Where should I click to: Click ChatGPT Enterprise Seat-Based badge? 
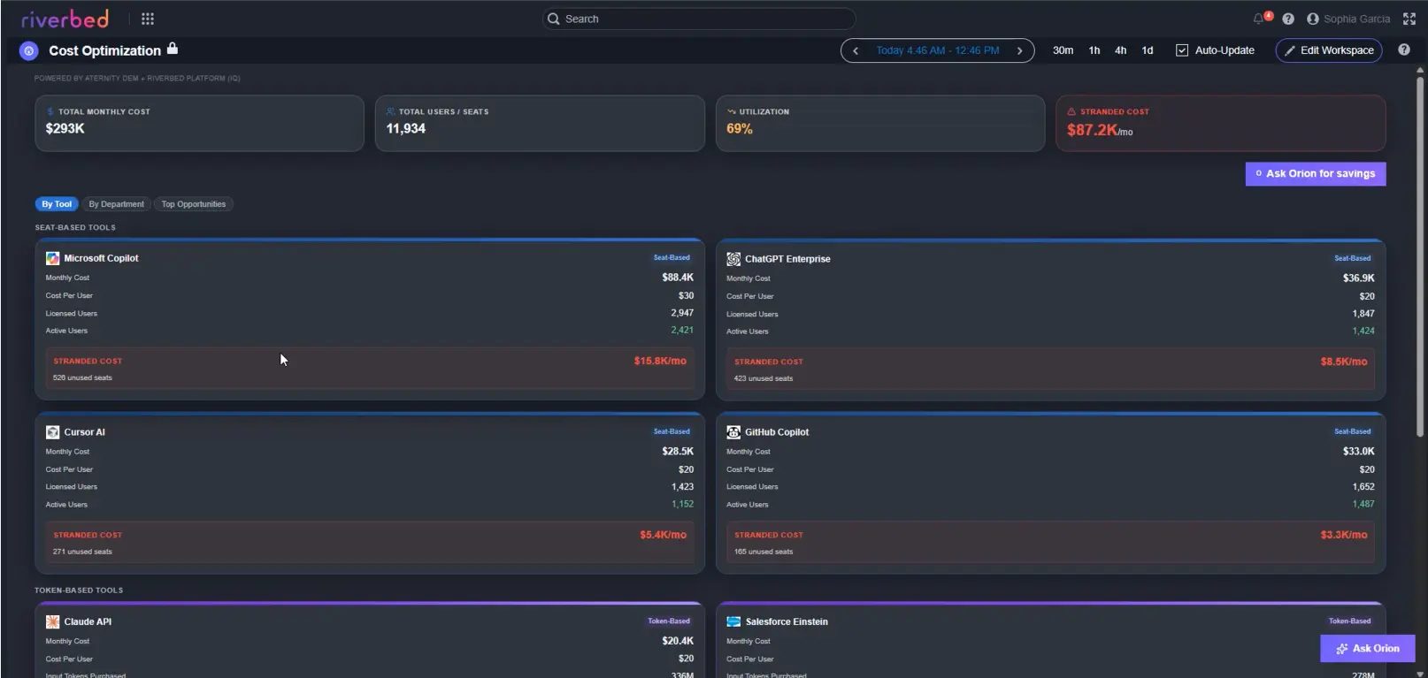point(1353,258)
